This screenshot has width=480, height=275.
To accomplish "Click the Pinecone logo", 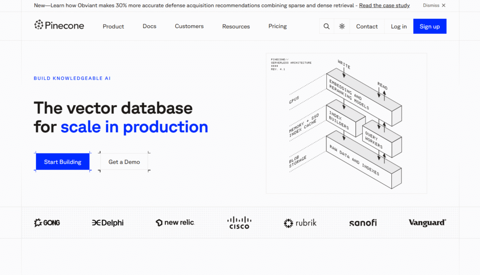I will click(59, 25).
